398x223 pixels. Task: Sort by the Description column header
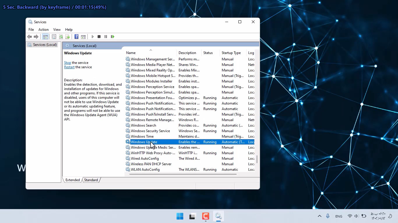click(x=189, y=53)
